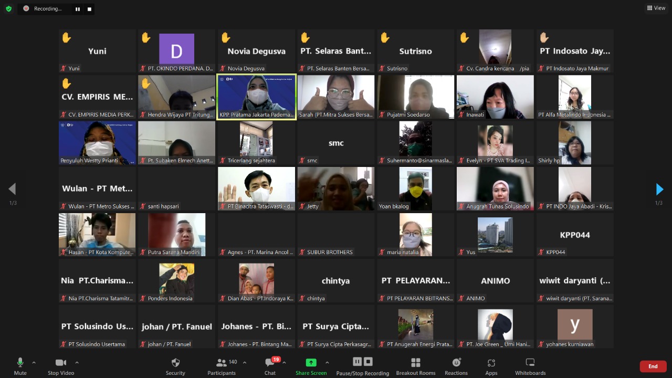672x378 pixels.
Task: Open Whiteboards
Action: [530, 363]
